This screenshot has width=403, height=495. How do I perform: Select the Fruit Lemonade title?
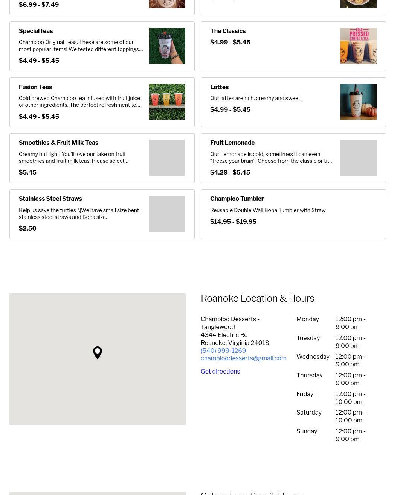point(232,143)
